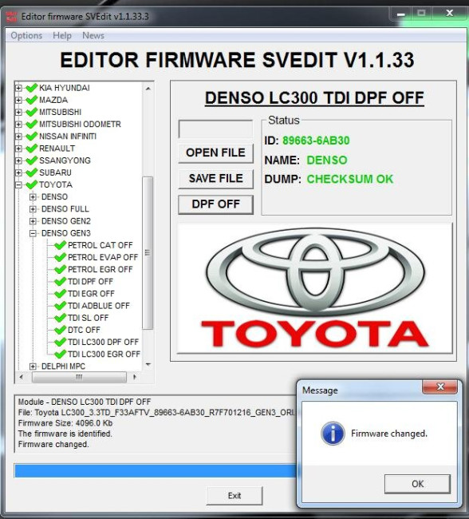The image size is (469, 519).
Task: Expand the DELPHI MPC branch
Action: coord(33,366)
